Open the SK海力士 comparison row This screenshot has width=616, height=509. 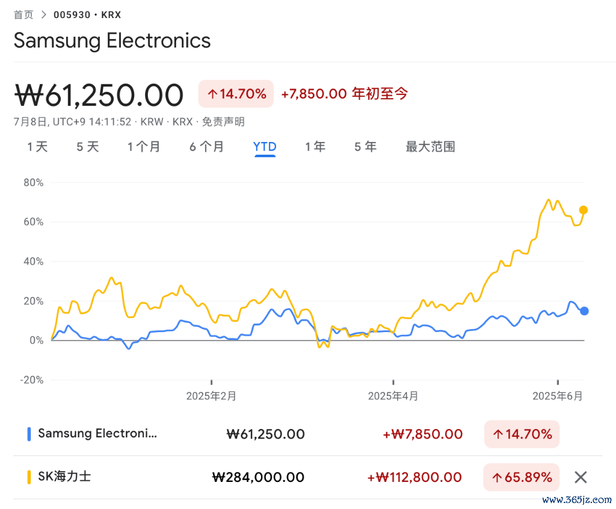pos(307,477)
